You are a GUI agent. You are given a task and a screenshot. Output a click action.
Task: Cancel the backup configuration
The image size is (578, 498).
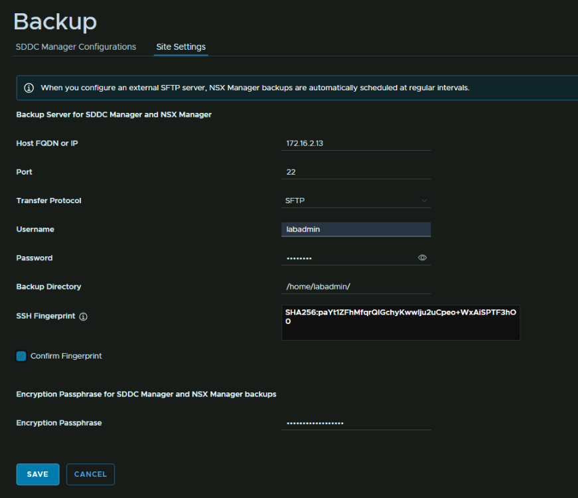tap(90, 474)
